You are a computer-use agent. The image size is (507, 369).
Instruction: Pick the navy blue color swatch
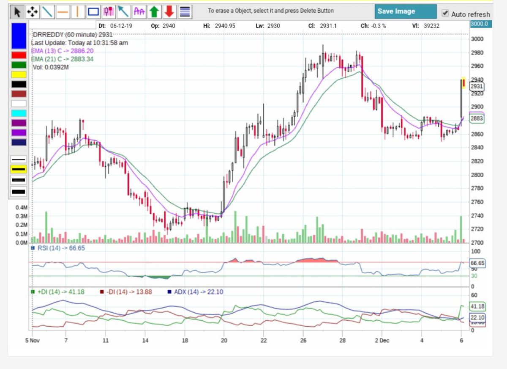point(19,143)
